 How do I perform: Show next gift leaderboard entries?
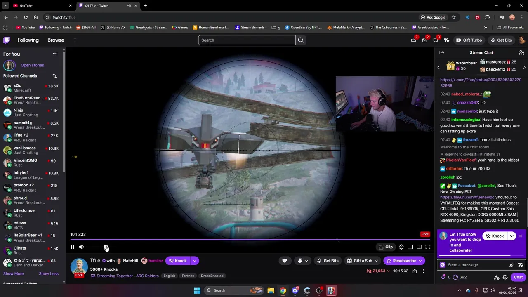click(x=524, y=67)
